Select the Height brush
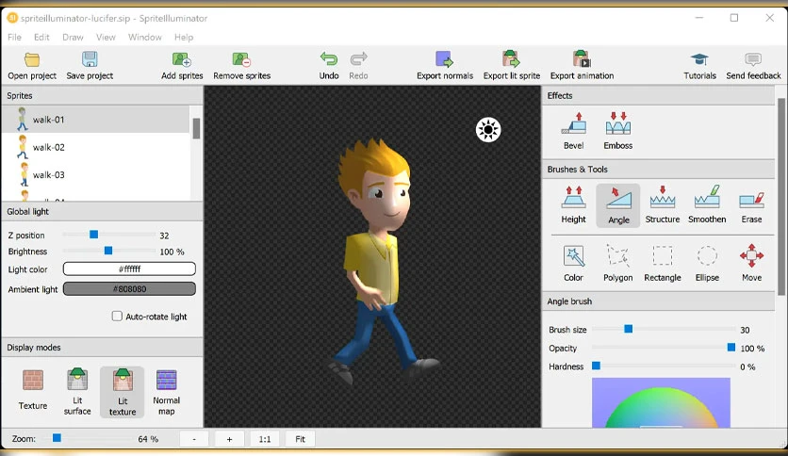Screen dimensions: 788x456 (x=573, y=204)
